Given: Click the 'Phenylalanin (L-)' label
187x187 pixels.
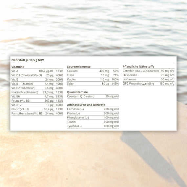Looking at the screenshot, I should [78, 117].
